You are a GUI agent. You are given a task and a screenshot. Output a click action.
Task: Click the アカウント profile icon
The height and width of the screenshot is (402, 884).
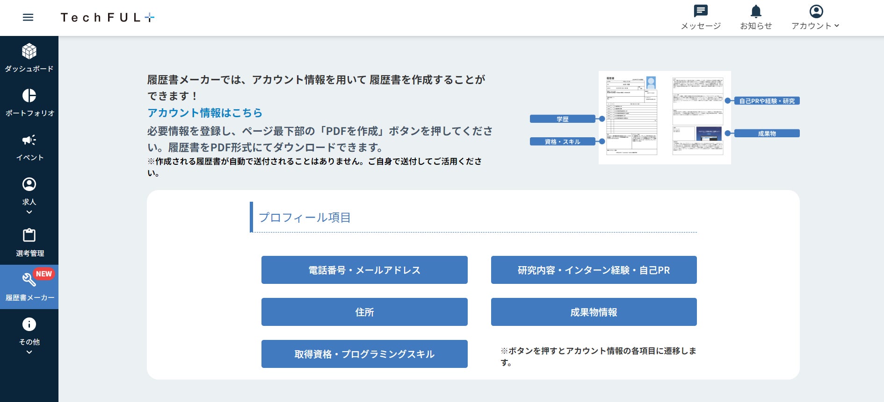(x=816, y=11)
